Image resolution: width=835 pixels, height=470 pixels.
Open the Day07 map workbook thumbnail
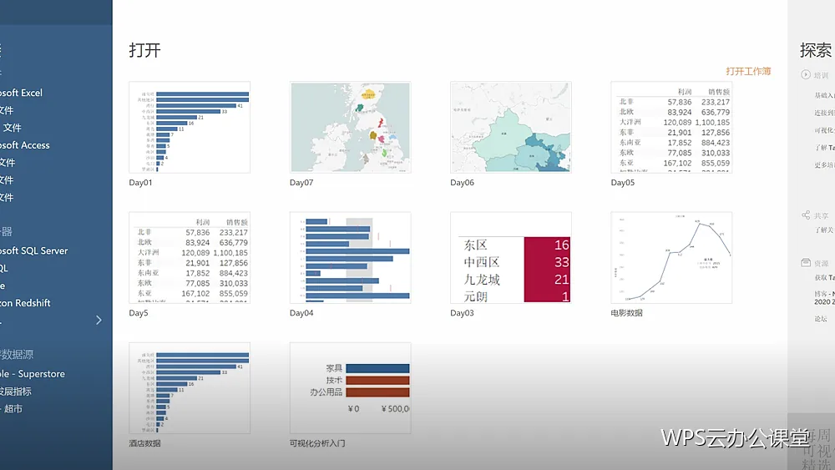pos(351,127)
